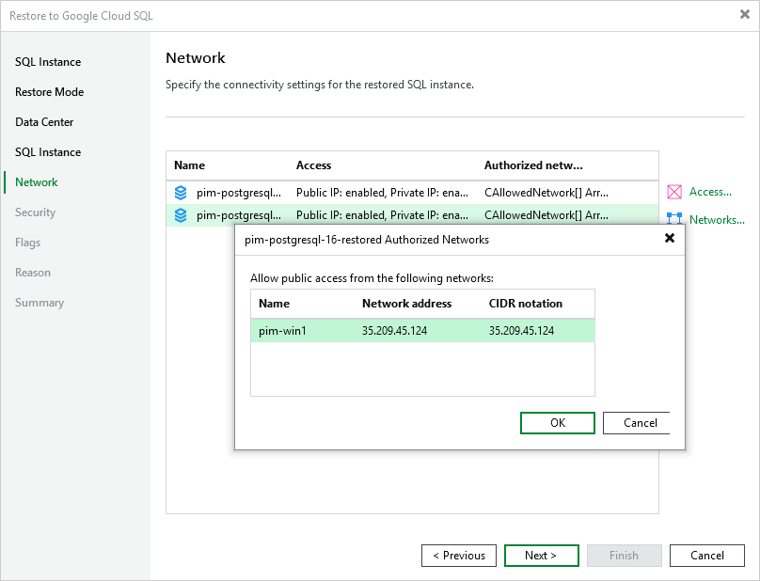760x581 pixels.
Task: Click Name header in Authorized Networks table
Action: click(274, 304)
